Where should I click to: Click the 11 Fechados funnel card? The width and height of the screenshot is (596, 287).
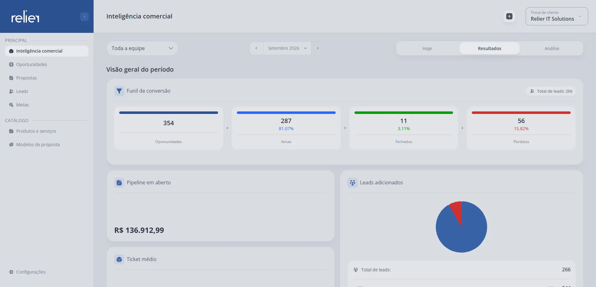(404, 128)
